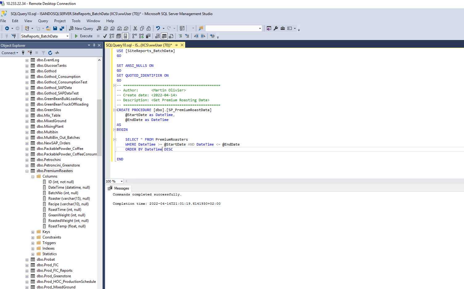Increase the line indent icon
The image size is (464, 289).
[203, 36]
